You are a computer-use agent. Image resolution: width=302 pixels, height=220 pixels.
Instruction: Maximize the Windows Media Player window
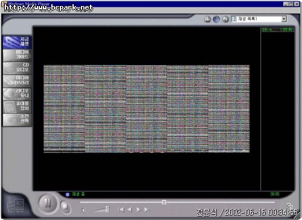[x=291, y=4]
